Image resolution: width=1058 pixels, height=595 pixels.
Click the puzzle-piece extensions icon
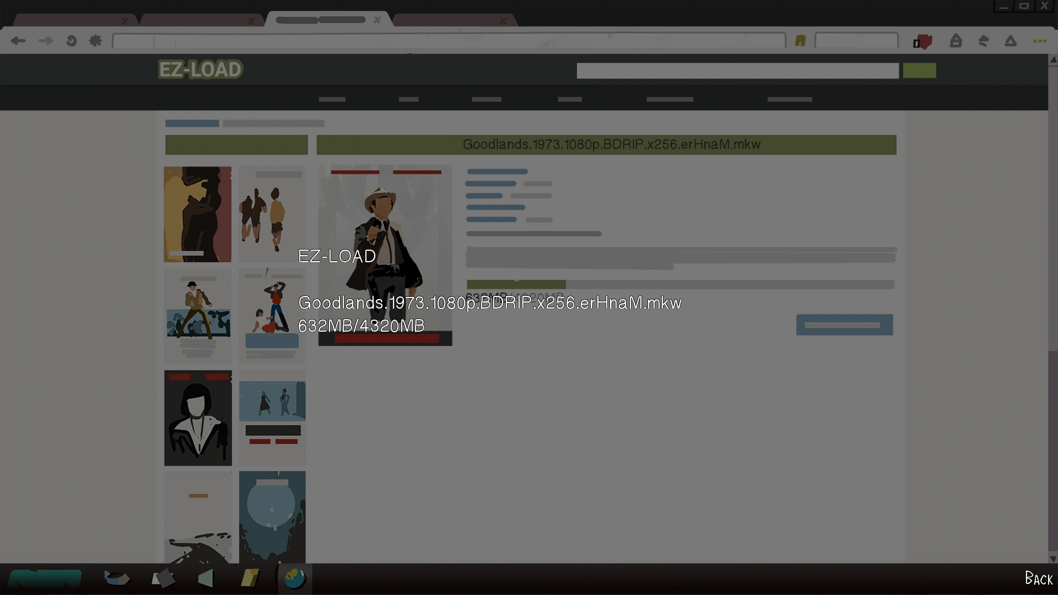tap(95, 41)
